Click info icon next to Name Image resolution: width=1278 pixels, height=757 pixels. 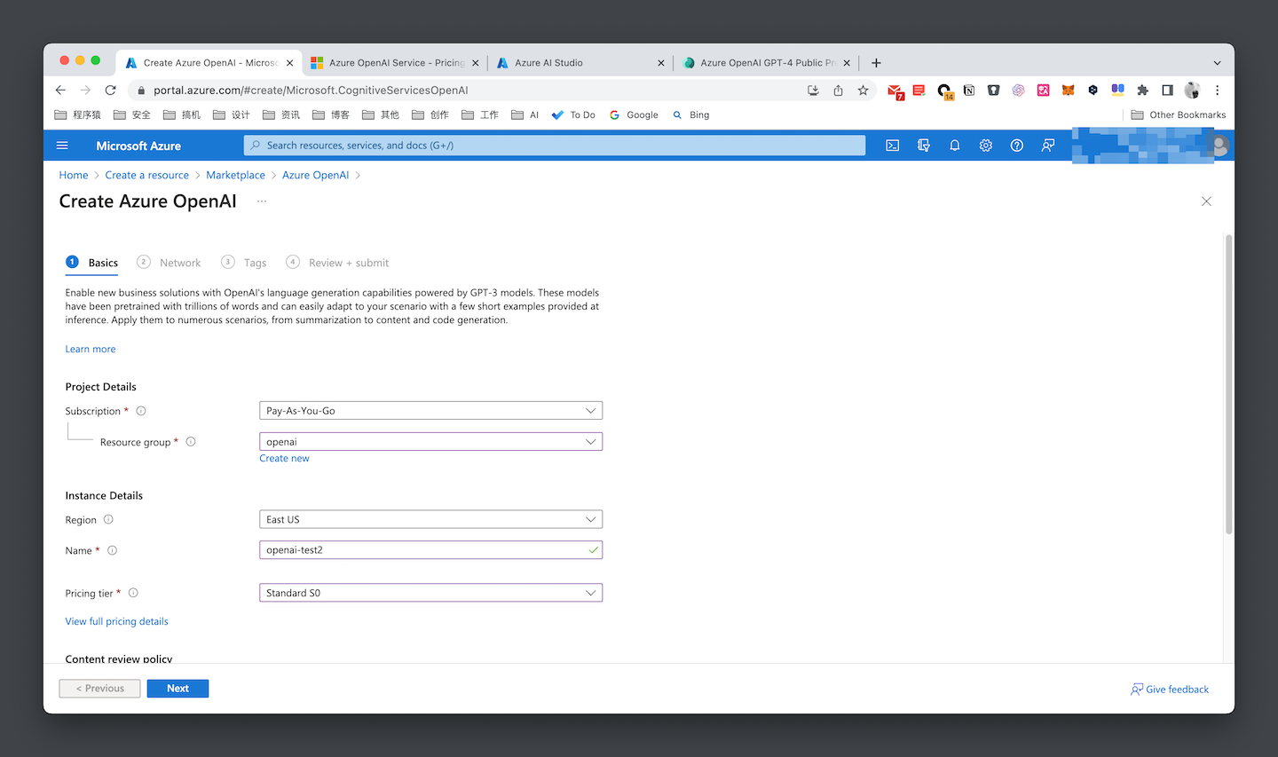[113, 550]
